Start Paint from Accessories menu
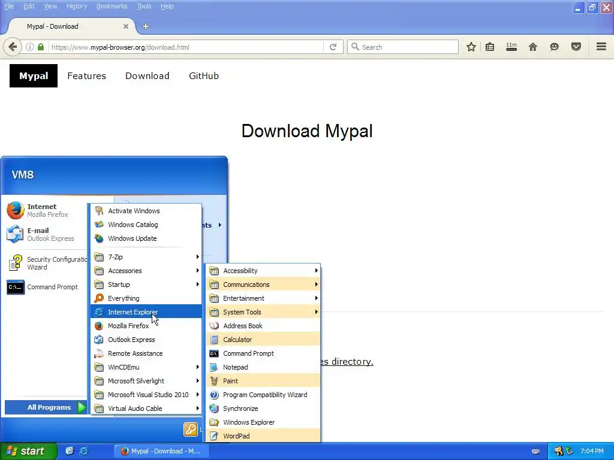This screenshot has height=460, width=614. 263,381
